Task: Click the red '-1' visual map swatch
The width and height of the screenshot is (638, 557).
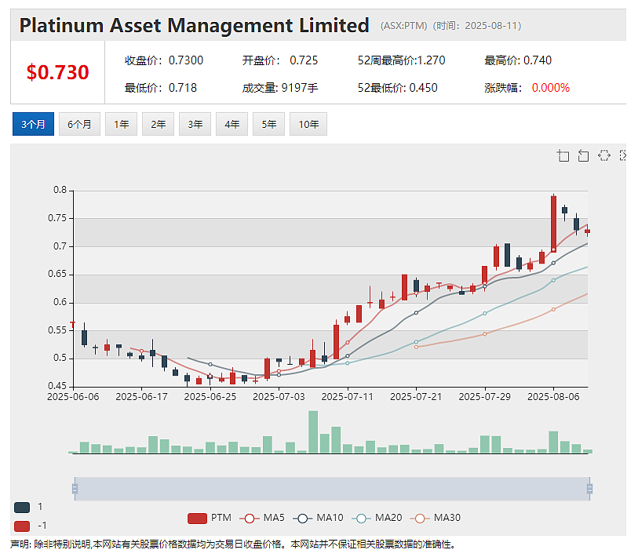Action: pyautogui.click(x=22, y=526)
